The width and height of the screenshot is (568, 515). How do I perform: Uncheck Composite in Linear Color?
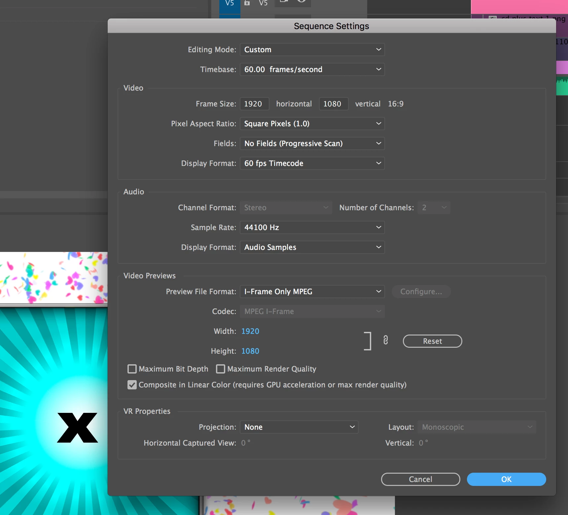[x=132, y=385]
